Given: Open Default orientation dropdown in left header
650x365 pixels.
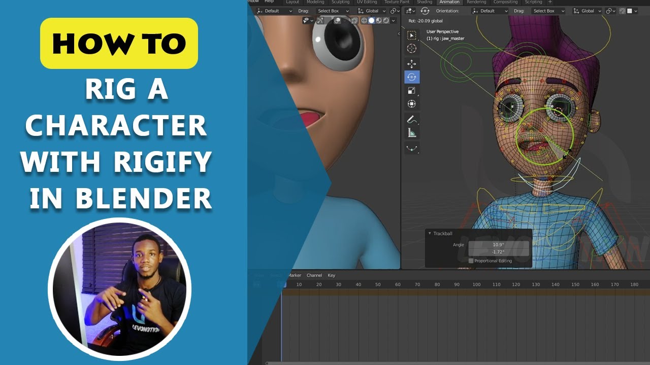Looking at the screenshot, I should click(x=274, y=11).
